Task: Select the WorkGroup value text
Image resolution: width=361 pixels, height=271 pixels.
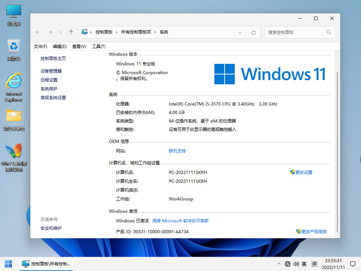Action: tap(181, 199)
